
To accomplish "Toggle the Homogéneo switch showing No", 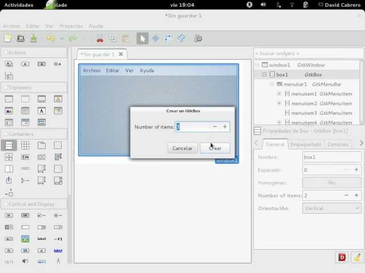I will click(x=332, y=183).
